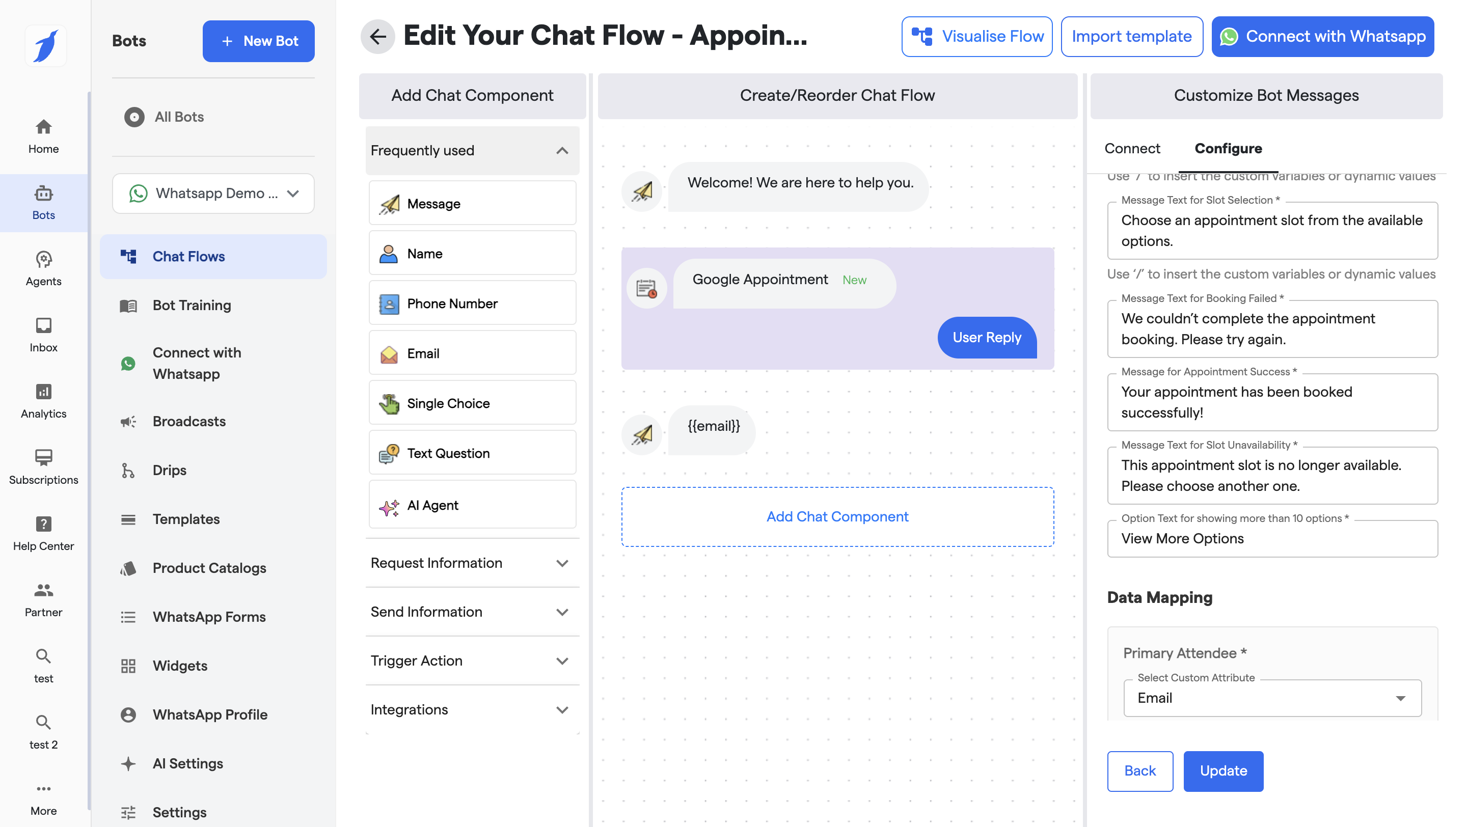Image resolution: width=1467 pixels, height=827 pixels.
Task: Open Subscriptions from the sidebar
Action: [x=43, y=467]
